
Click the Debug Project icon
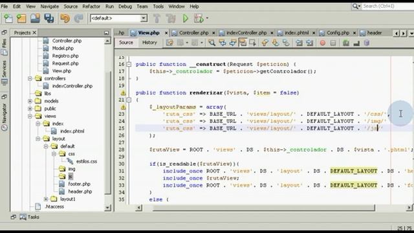pos(199,18)
